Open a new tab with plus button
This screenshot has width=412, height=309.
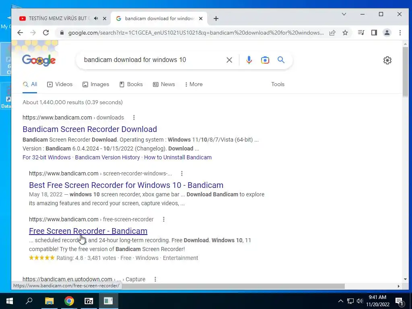(216, 19)
